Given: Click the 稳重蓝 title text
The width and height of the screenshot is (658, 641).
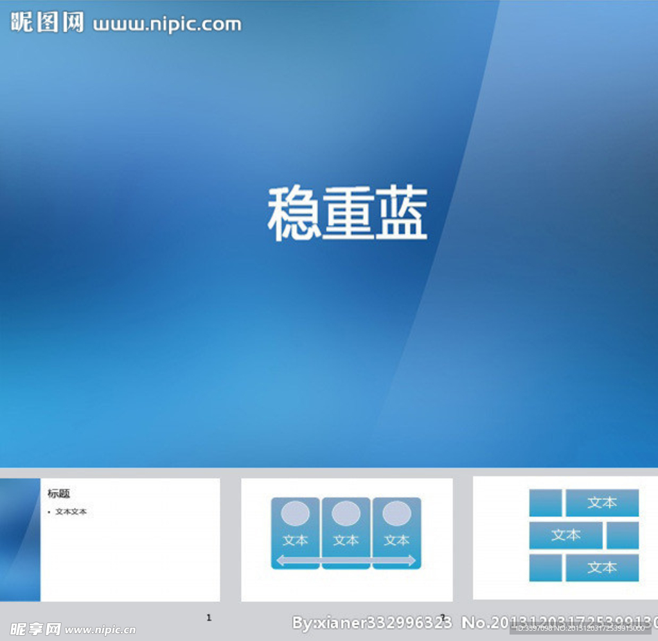Looking at the screenshot, I should tap(348, 213).
